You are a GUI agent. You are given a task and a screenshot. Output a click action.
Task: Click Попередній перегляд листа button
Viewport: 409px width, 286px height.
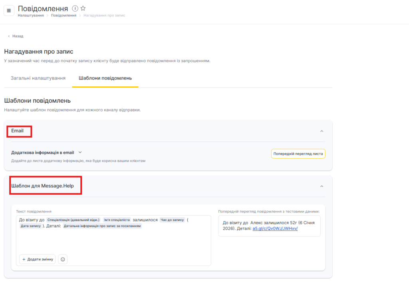click(x=298, y=154)
